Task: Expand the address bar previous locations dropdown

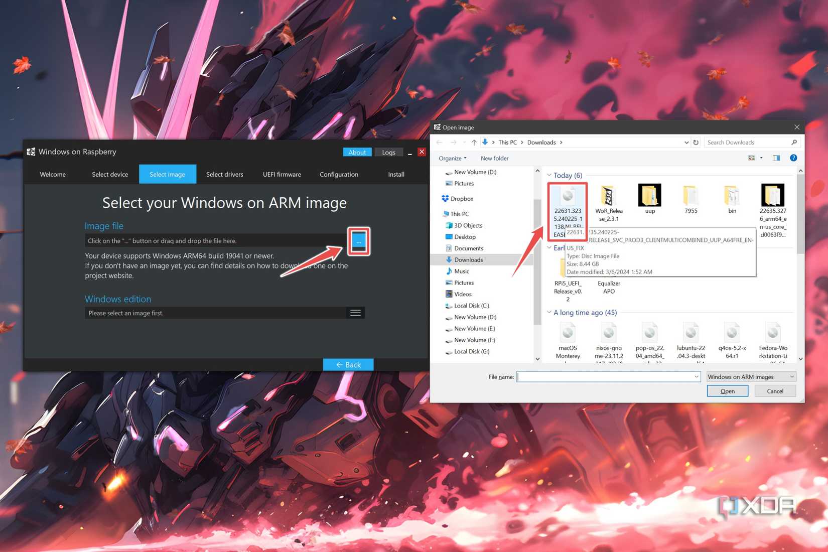Action: click(686, 143)
